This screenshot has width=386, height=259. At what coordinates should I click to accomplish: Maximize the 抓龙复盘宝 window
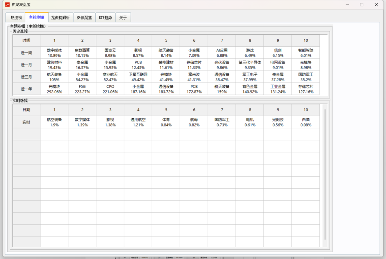click(361, 5)
